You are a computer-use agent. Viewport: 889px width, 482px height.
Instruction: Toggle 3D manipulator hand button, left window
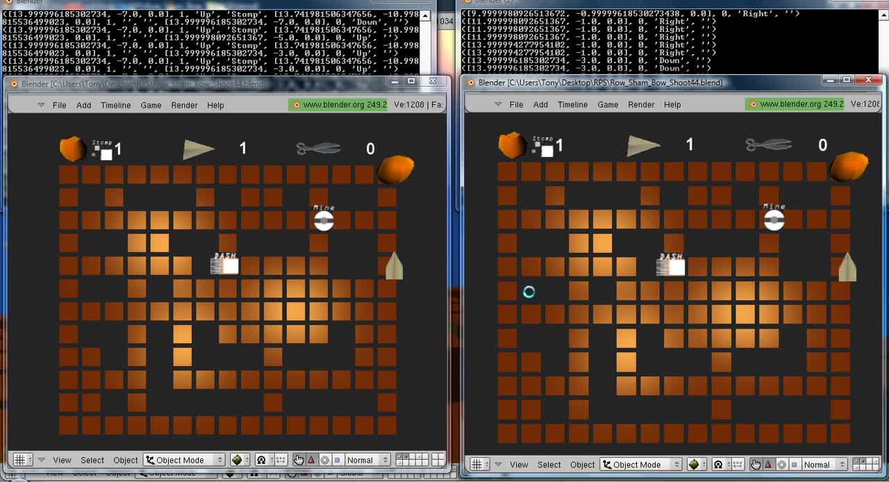299,460
